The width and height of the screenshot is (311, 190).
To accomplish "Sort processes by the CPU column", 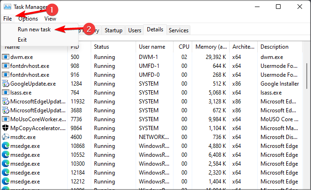I will (184, 47).
